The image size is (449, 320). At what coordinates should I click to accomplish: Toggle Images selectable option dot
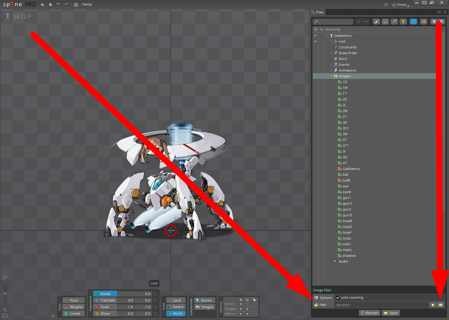click(x=241, y=309)
